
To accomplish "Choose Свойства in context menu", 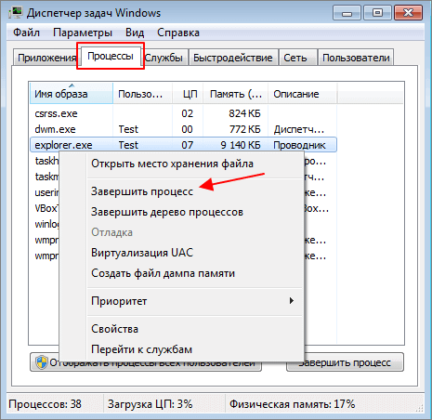I will tap(194, 329).
